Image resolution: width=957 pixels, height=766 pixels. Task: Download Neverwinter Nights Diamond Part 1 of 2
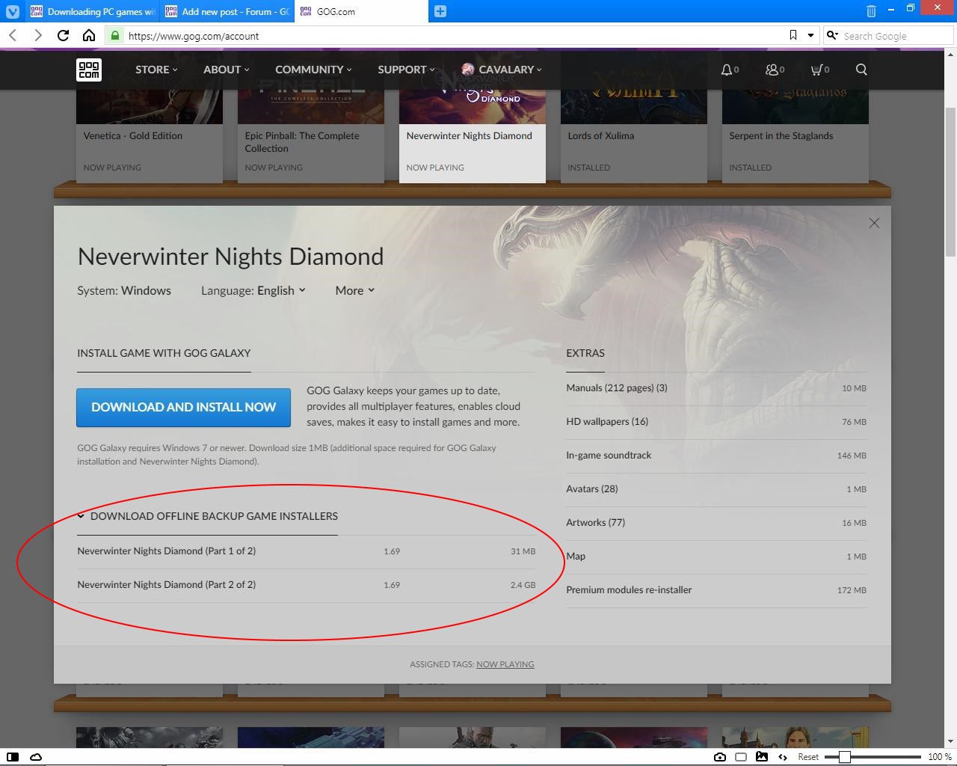tap(307, 551)
